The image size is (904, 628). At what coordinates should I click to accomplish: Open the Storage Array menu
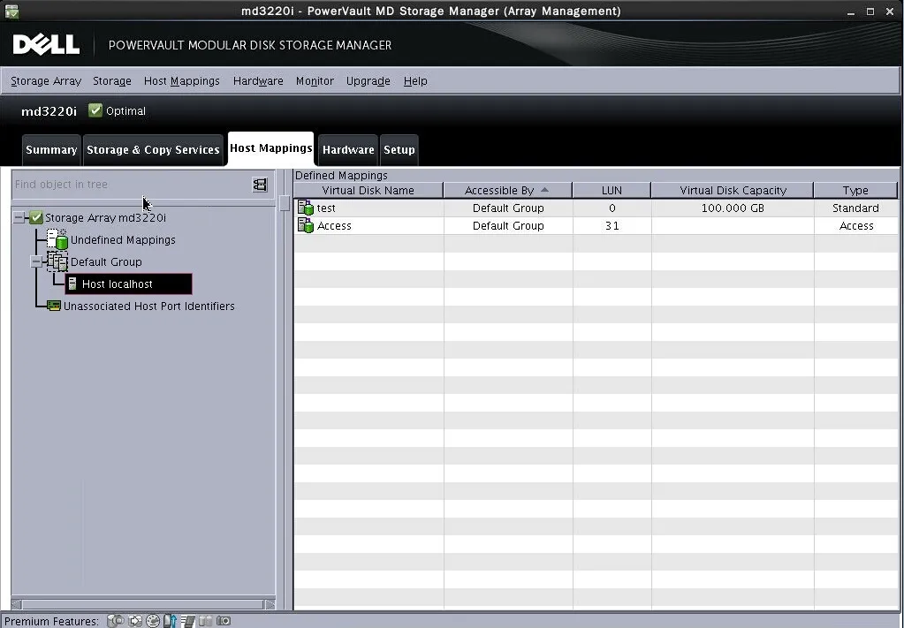46,81
